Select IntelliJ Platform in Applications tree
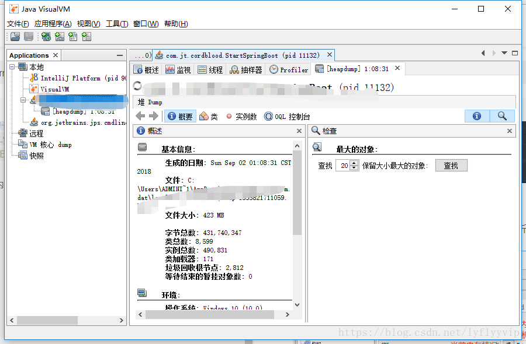Screen dimensions: 526x344 (x=78, y=78)
